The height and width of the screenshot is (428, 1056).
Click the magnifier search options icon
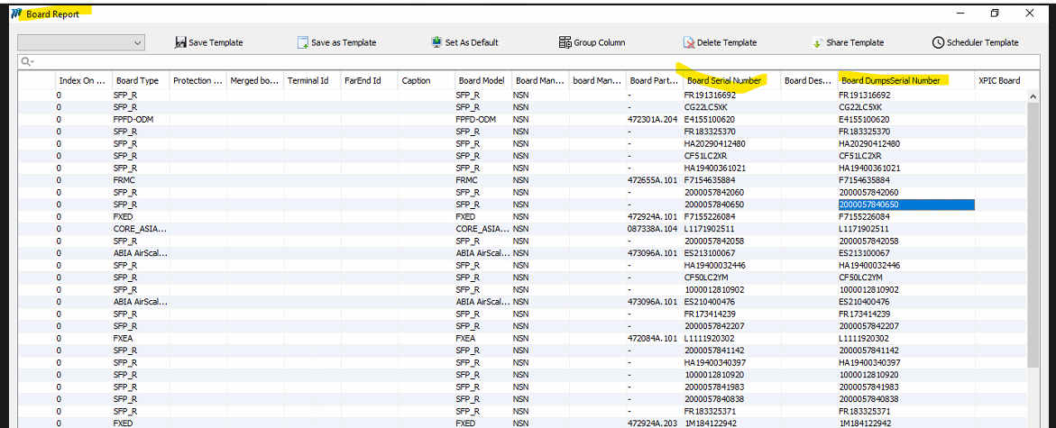(x=27, y=61)
